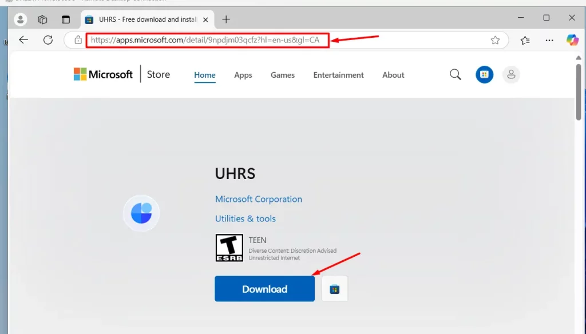Screen dimensions: 586x334
Task: Add this page to favorites star
Action: point(495,40)
